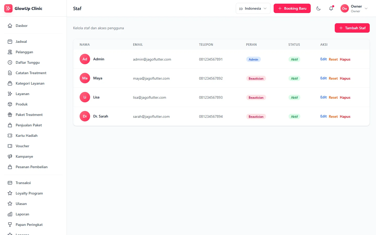Click the email maya@jagoflutter.com
This screenshot has height=235, width=376.
151,78
